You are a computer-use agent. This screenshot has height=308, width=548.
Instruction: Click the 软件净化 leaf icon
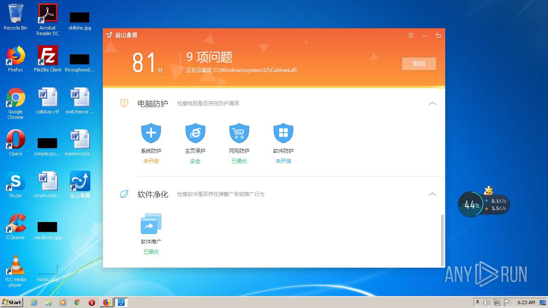[x=124, y=194]
